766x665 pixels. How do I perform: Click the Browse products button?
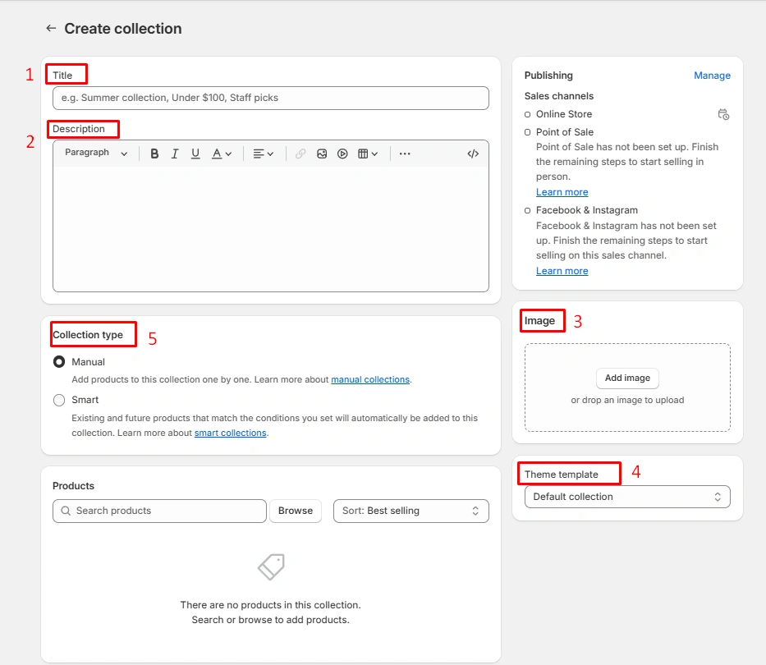coord(296,511)
